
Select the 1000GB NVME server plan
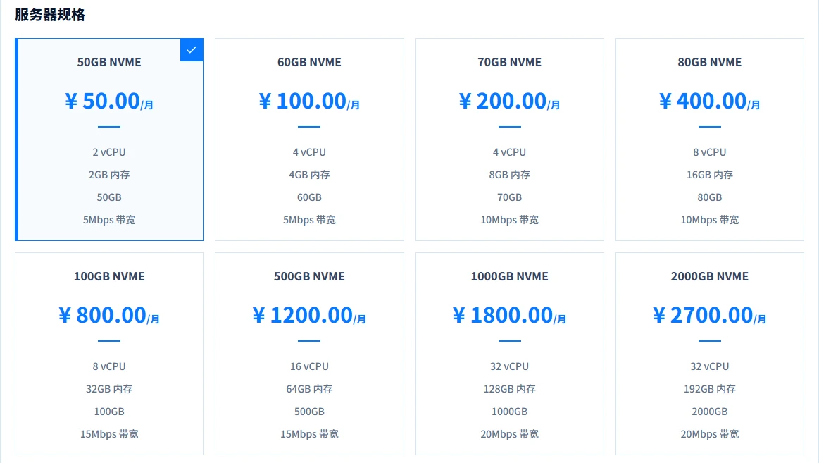pos(510,354)
